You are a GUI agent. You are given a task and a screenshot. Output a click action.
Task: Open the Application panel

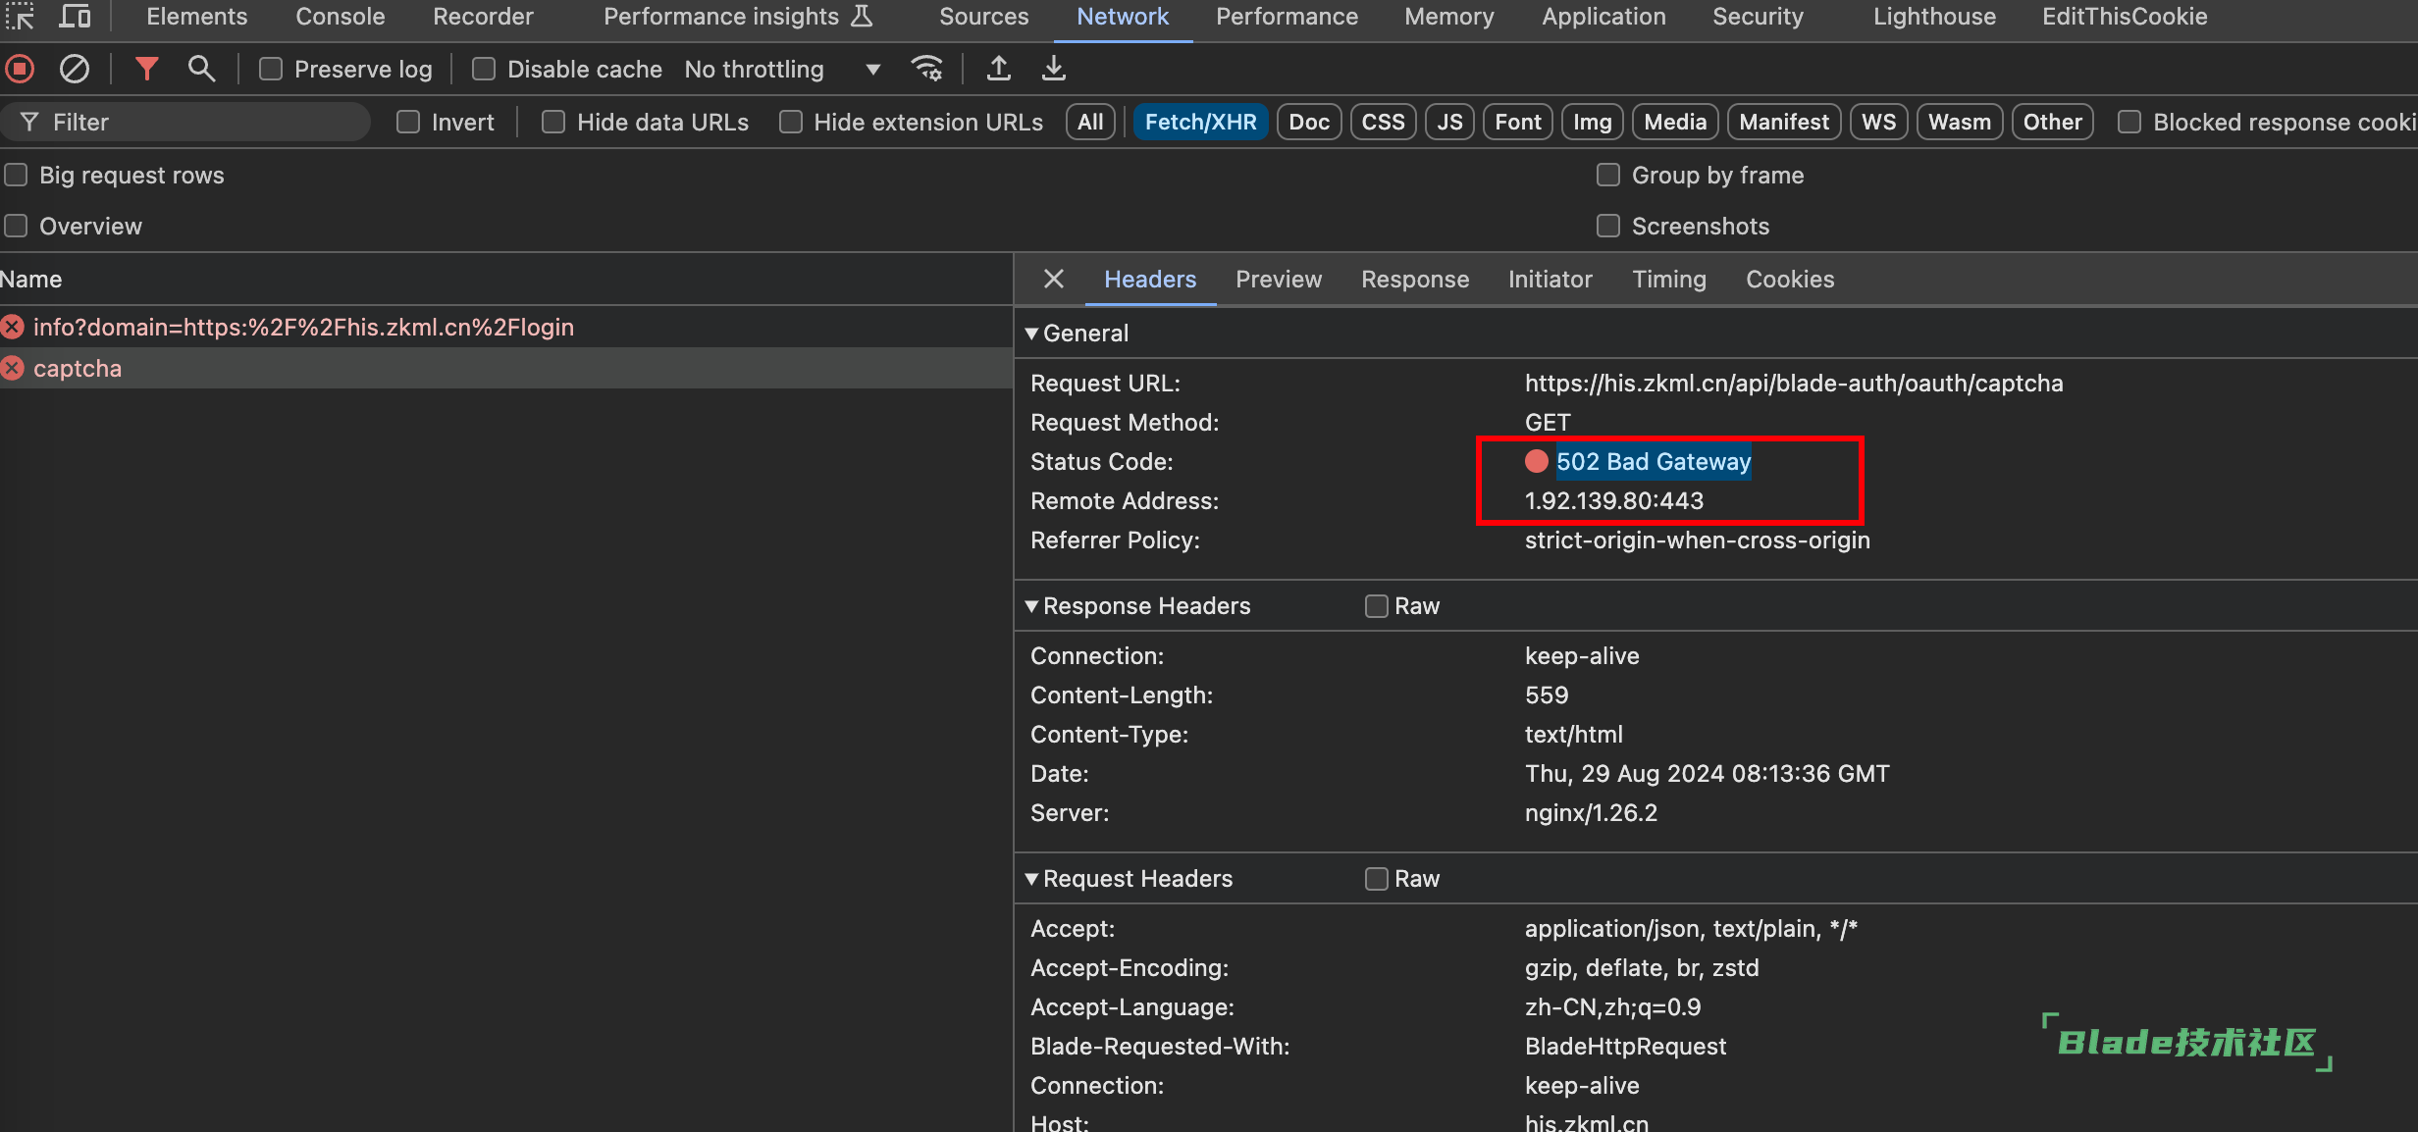(1604, 17)
